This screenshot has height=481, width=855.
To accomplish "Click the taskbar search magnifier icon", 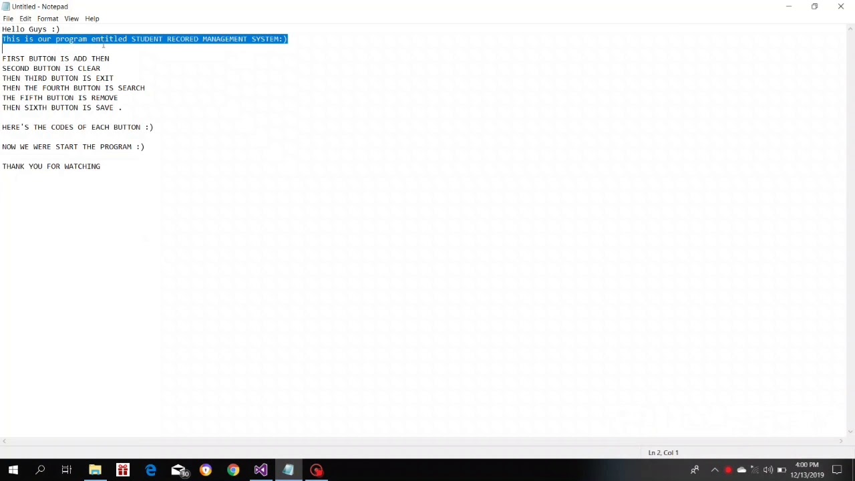I will point(40,470).
